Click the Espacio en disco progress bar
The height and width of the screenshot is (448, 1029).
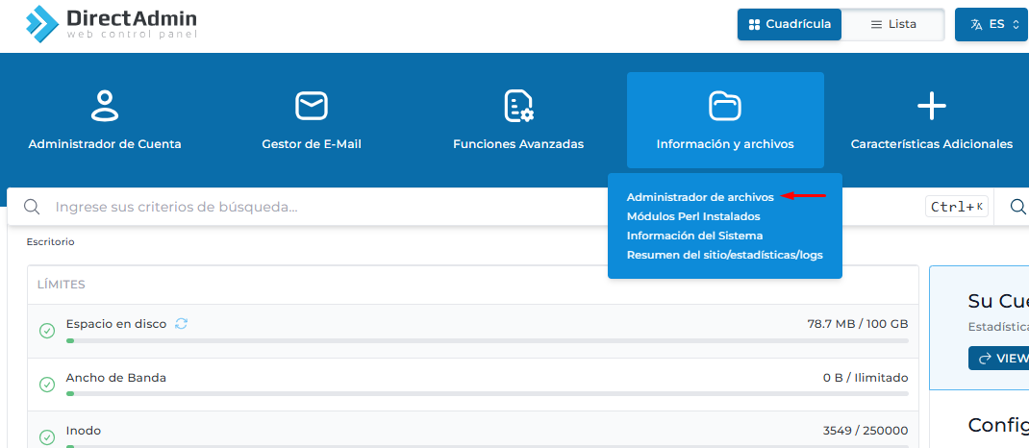[487, 340]
